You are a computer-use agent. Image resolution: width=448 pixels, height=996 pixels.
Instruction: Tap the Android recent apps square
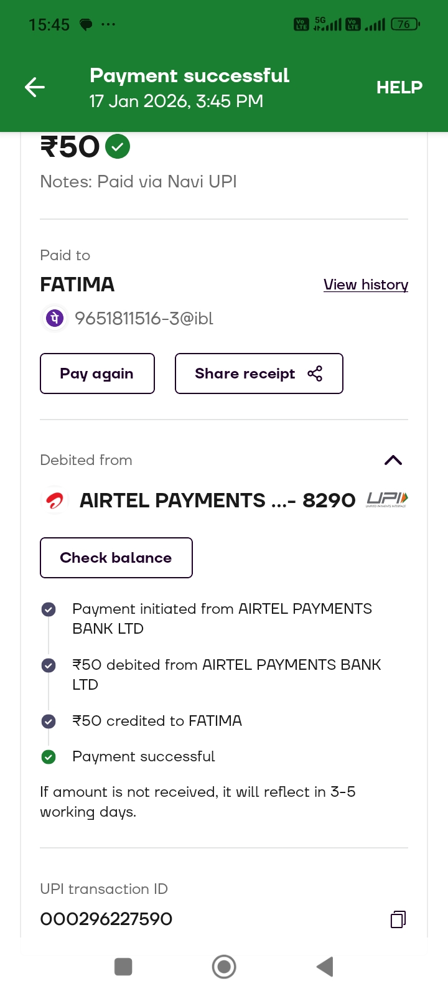pos(123,967)
